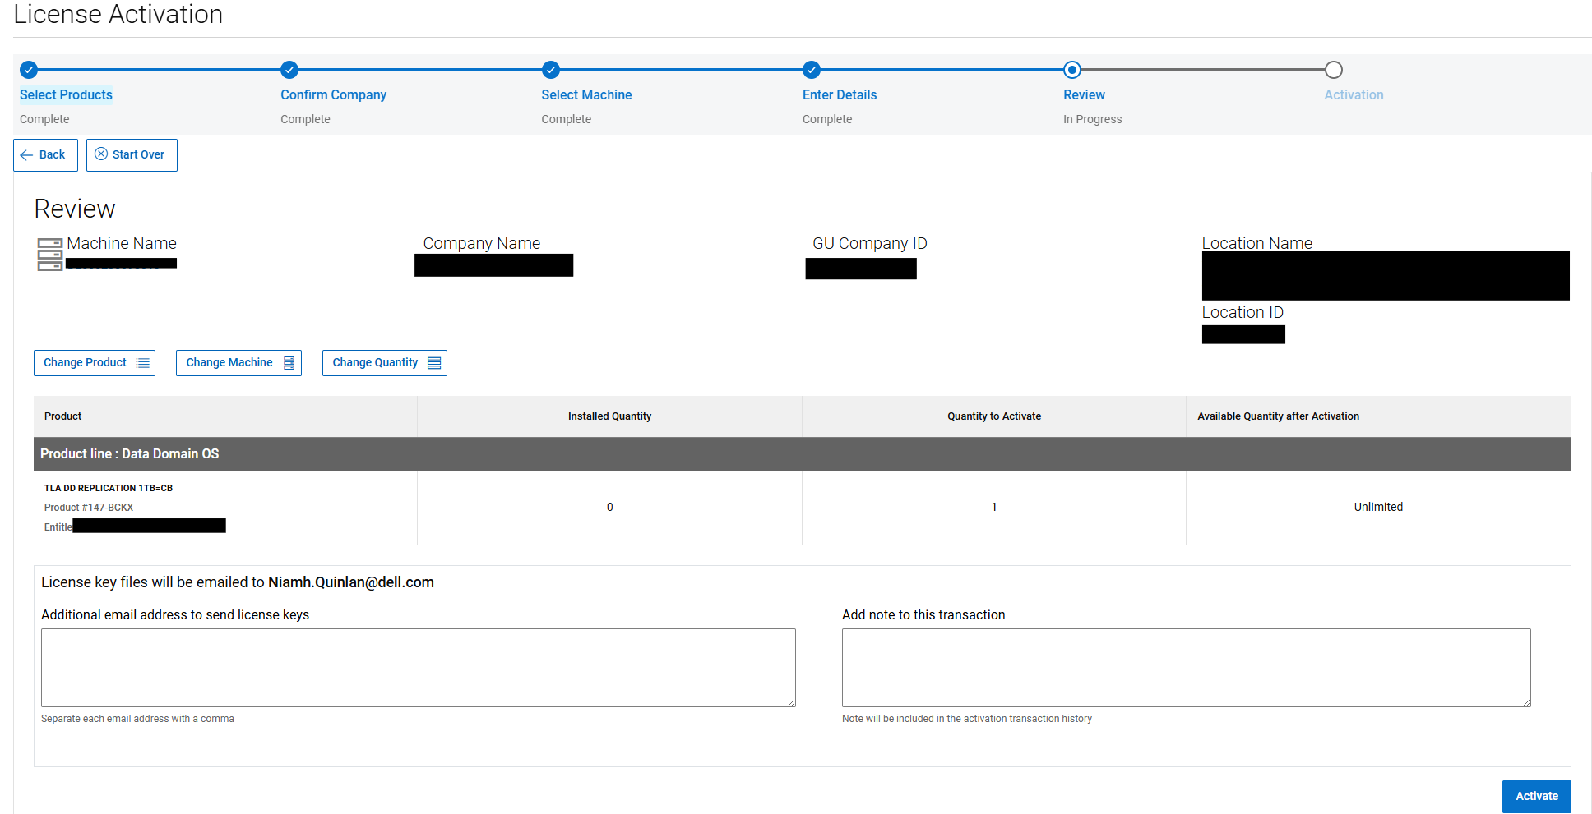Select the Review tab in the progress bar

(1084, 94)
